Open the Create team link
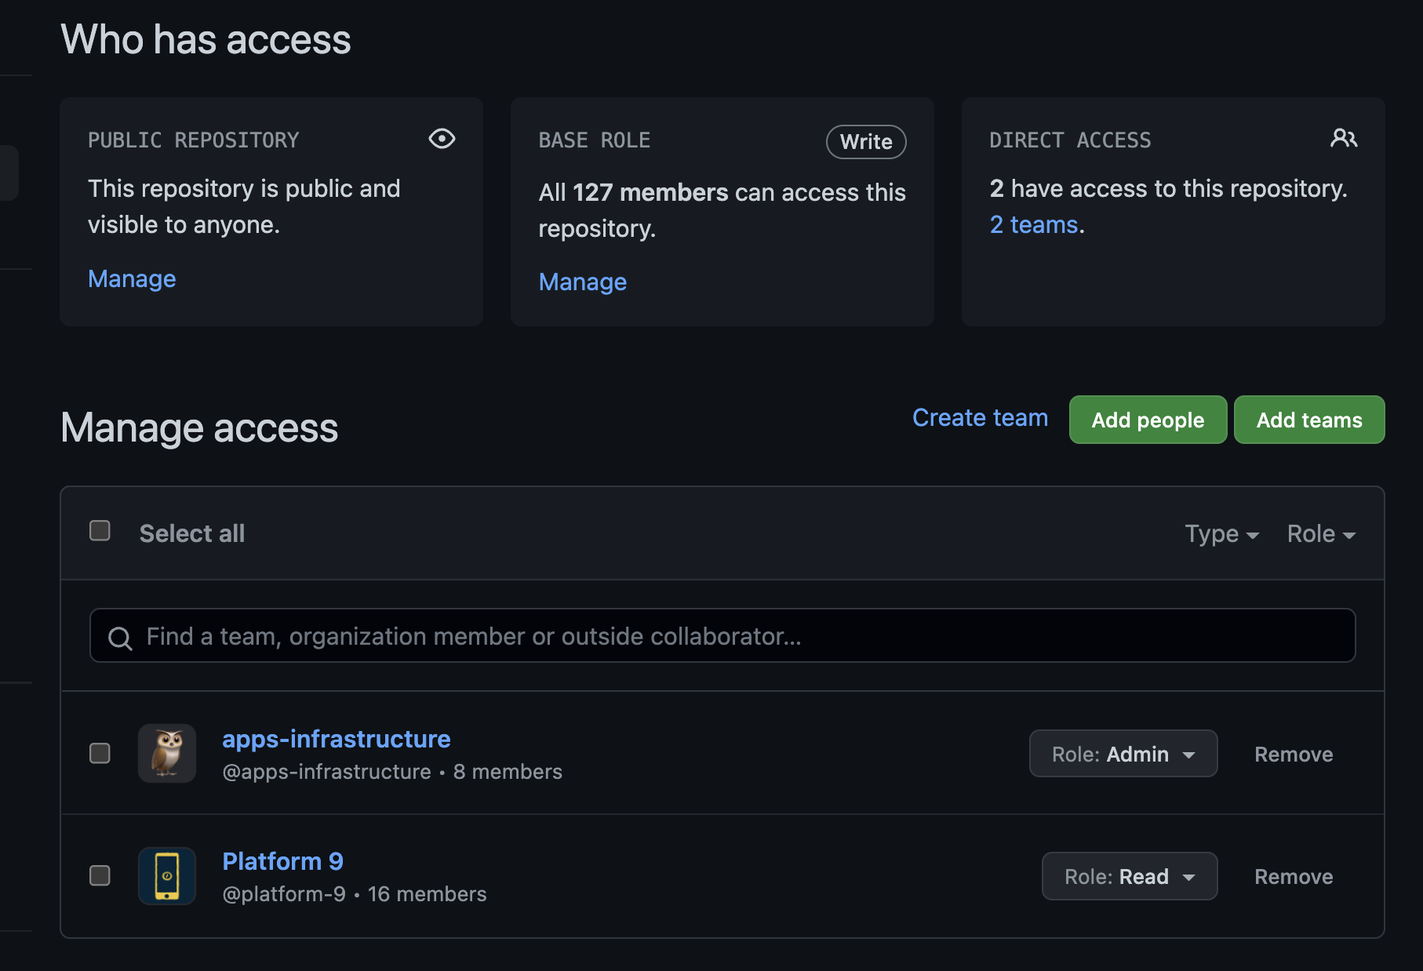This screenshot has height=971, width=1423. 980,418
